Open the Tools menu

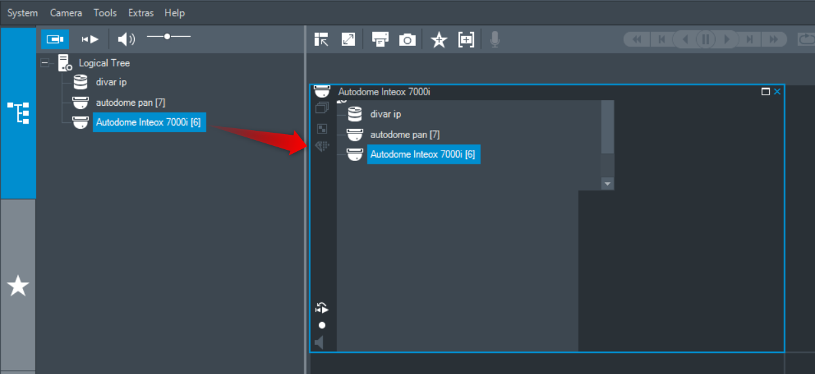point(105,12)
